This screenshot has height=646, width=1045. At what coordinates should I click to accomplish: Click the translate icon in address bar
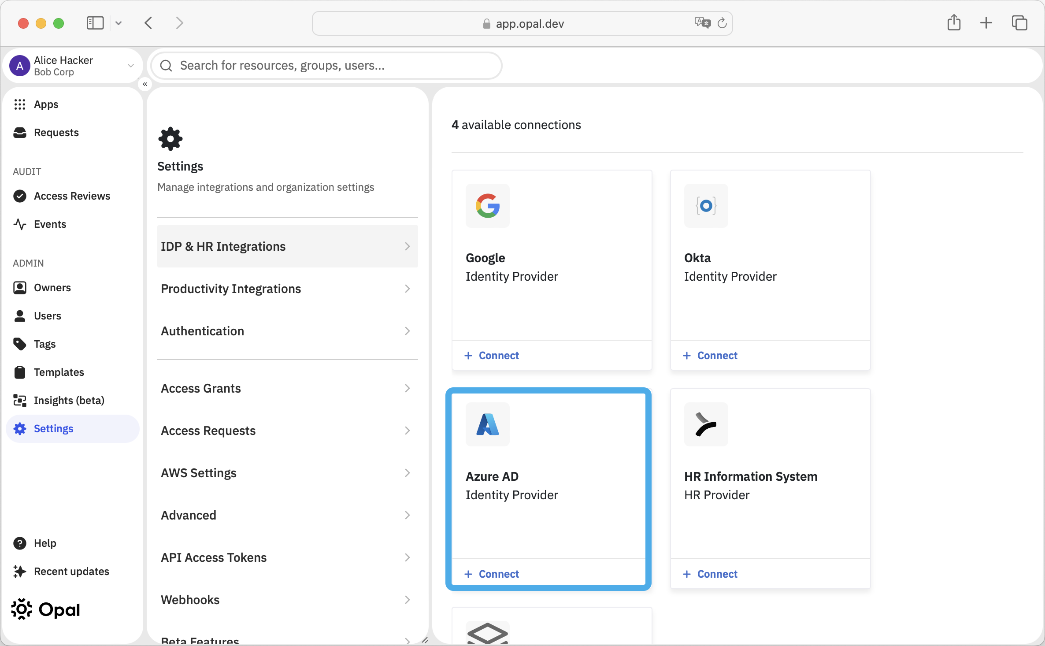pyautogui.click(x=703, y=22)
